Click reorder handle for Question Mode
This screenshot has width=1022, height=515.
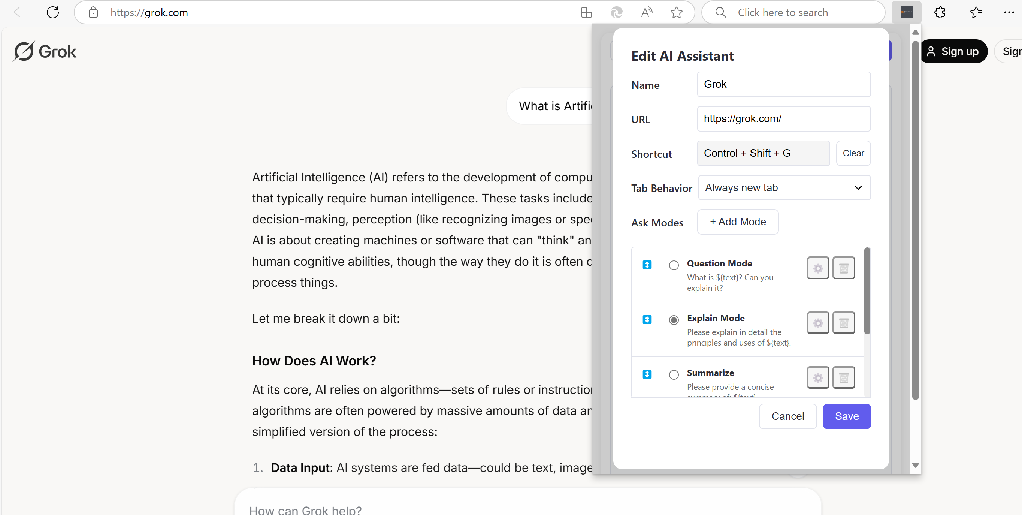(x=647, y=265)
